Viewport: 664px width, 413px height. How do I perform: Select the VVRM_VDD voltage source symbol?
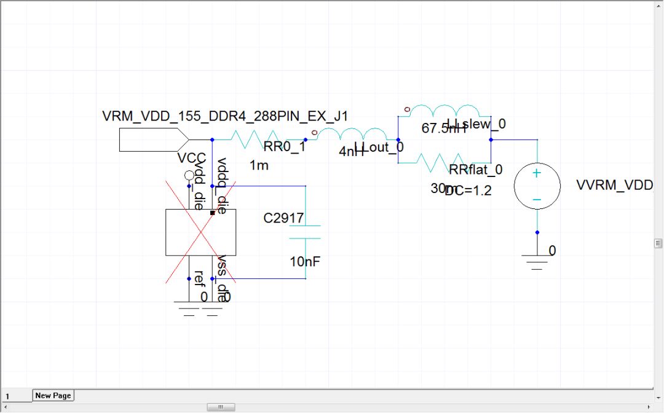coord(537,186)
